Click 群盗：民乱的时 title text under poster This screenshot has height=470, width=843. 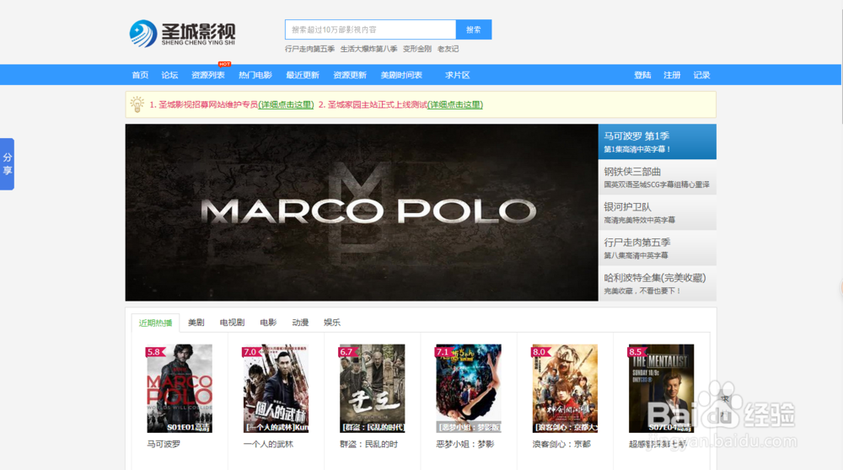369,444
